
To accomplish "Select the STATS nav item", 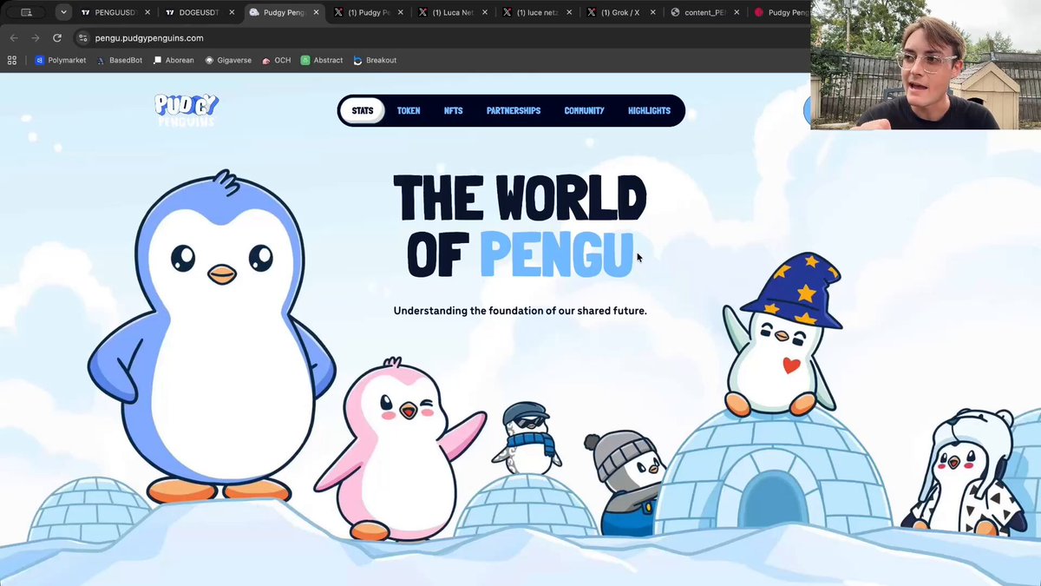I will pyautogui.click(x=363, y=110).
